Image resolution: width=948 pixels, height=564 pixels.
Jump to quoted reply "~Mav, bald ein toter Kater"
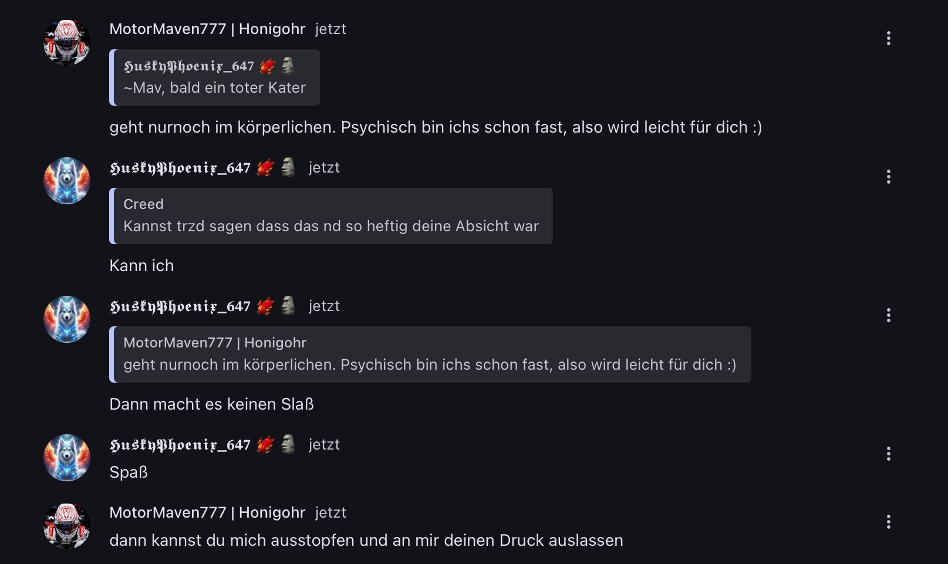(x=215, y=87)
